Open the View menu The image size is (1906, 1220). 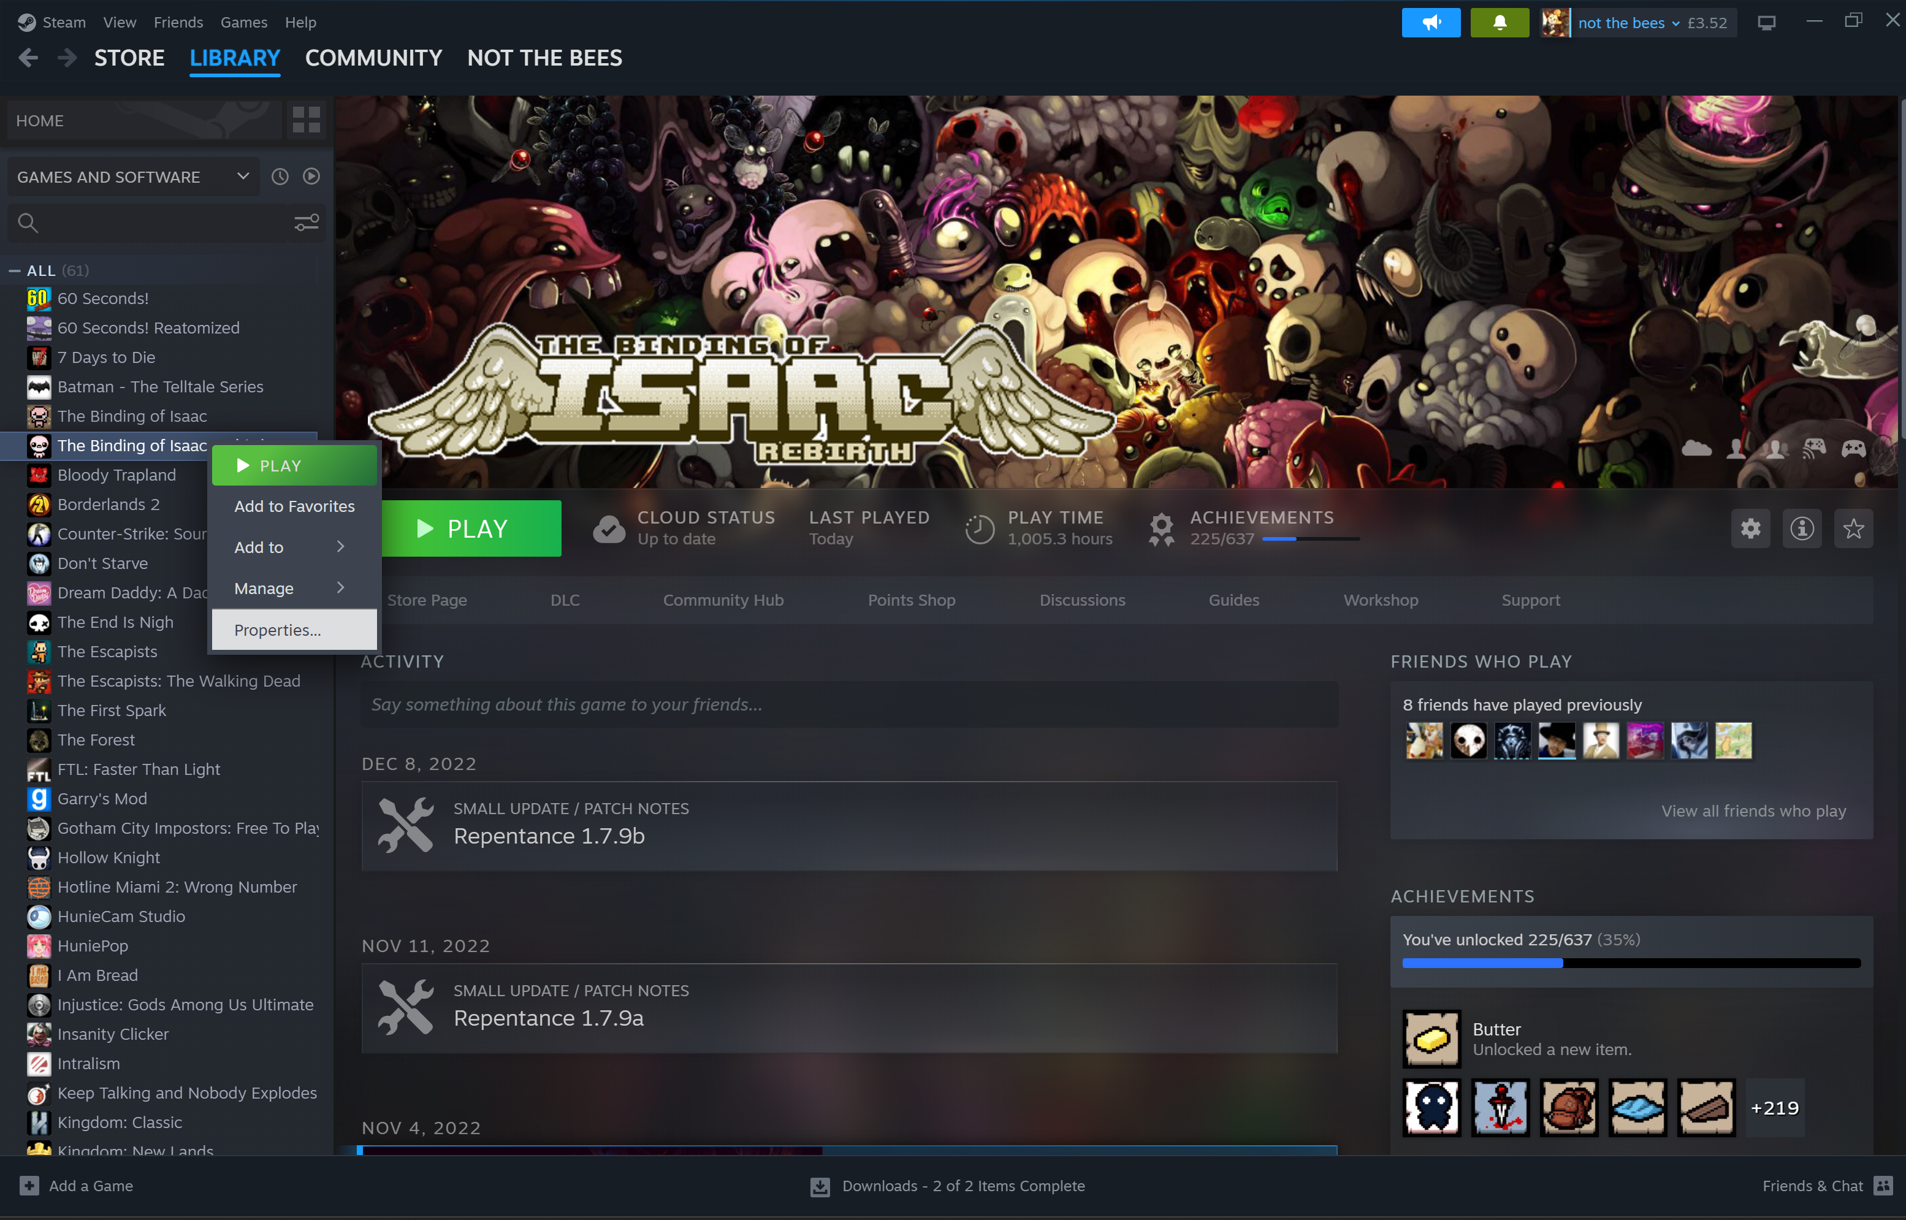(x=120, y=22)
